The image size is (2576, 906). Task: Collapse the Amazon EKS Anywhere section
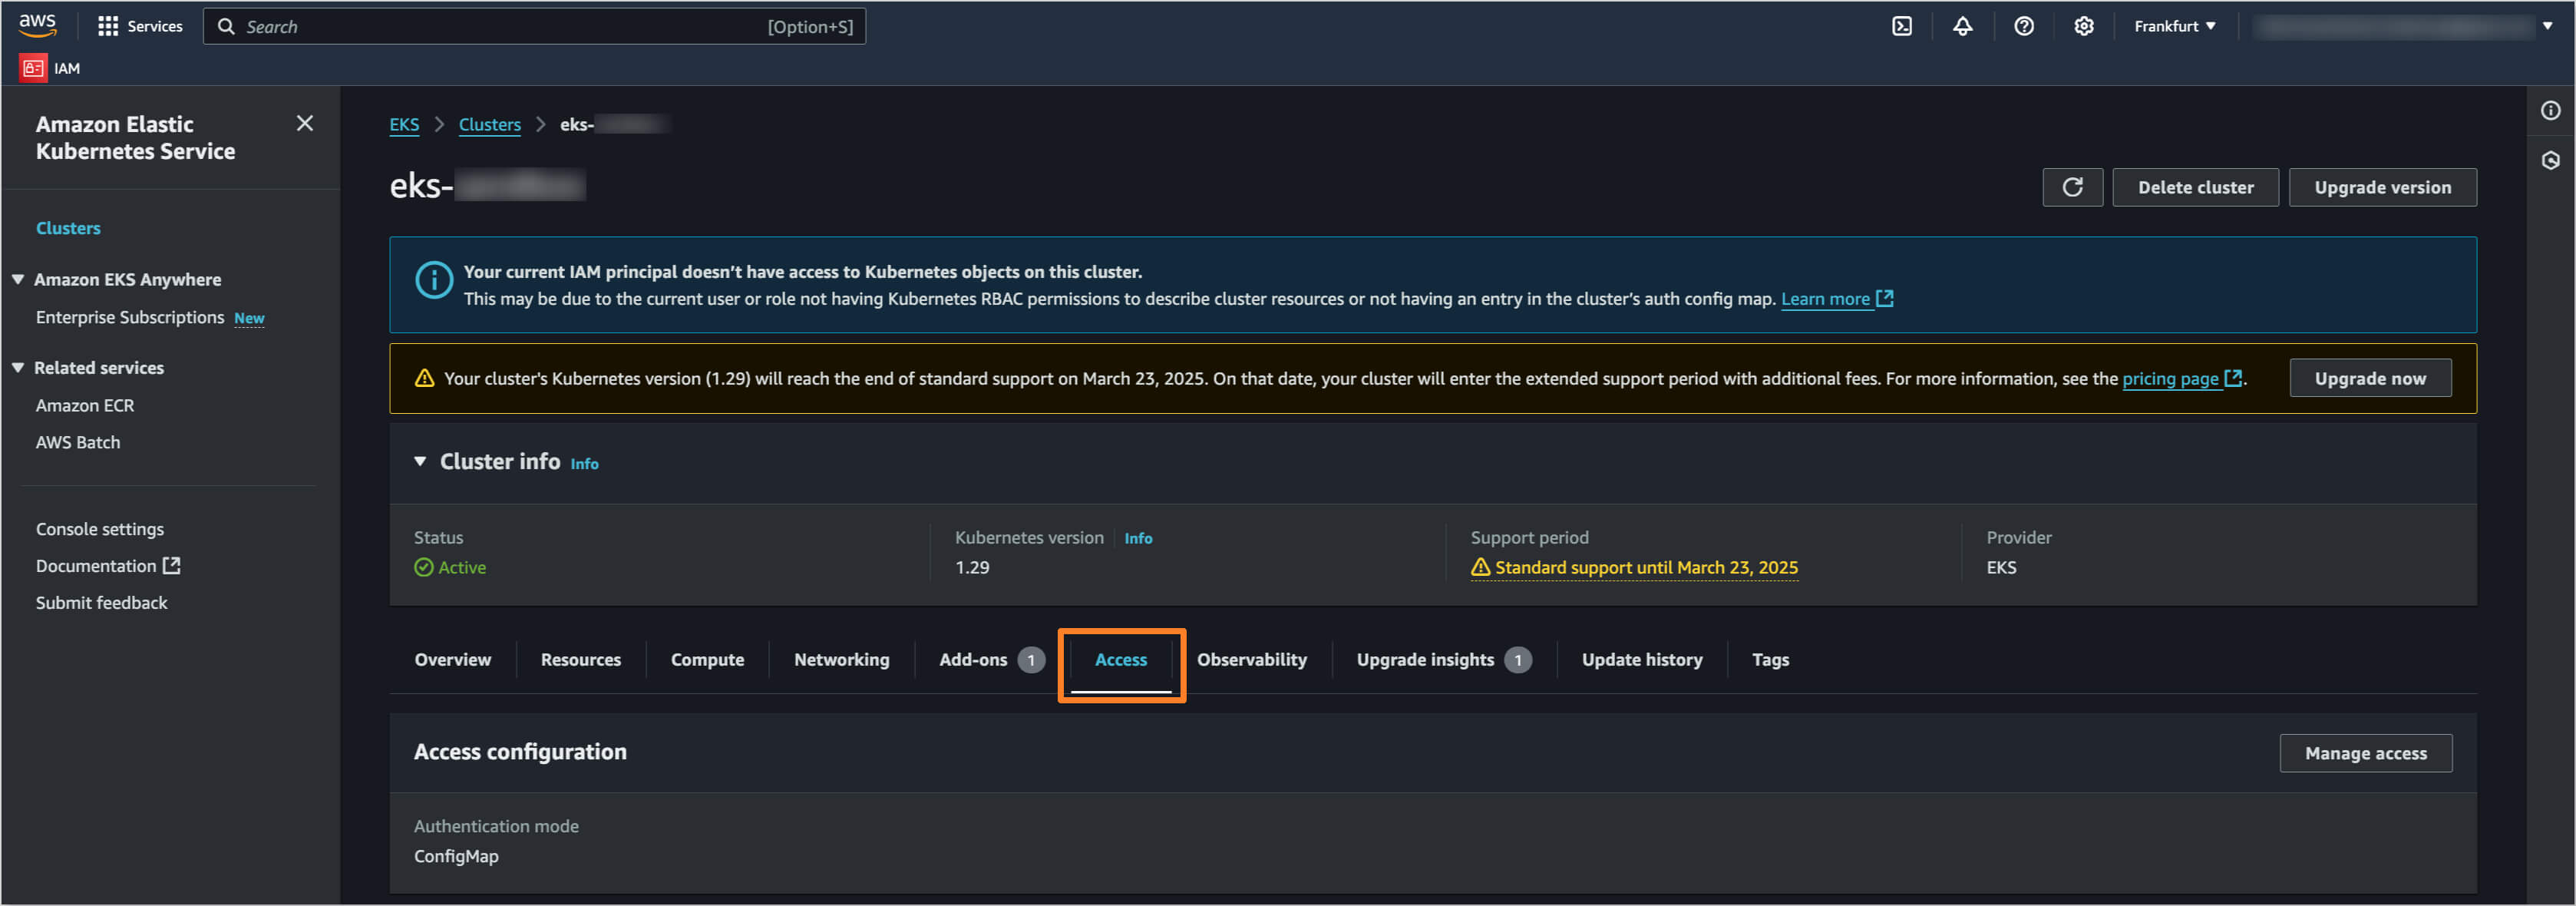(17, 279)
